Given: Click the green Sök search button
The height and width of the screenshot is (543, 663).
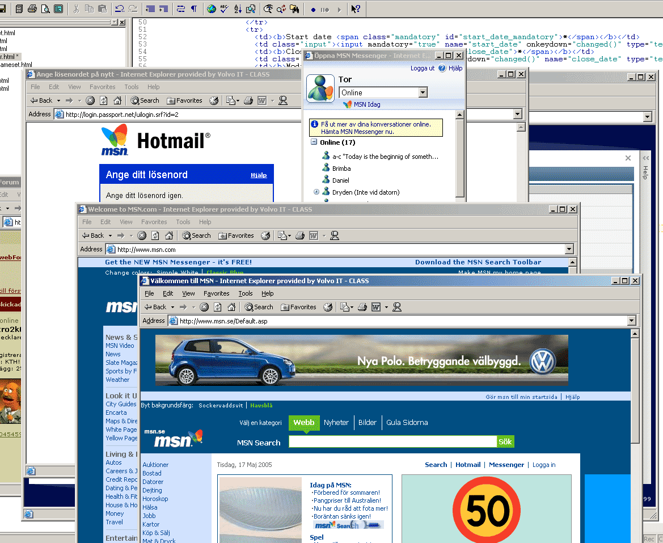Looking at the screenshot, I should point(505,441).
